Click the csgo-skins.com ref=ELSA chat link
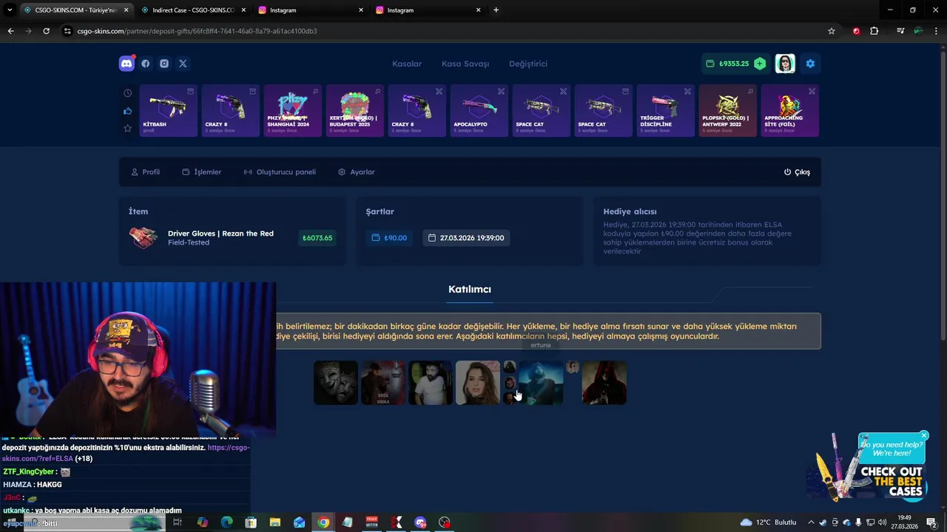Screen dimensions: 947x532 point(126,453)
